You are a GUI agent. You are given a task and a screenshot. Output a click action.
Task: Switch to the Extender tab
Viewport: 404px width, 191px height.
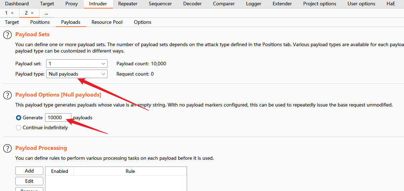(x=282, y=4)
